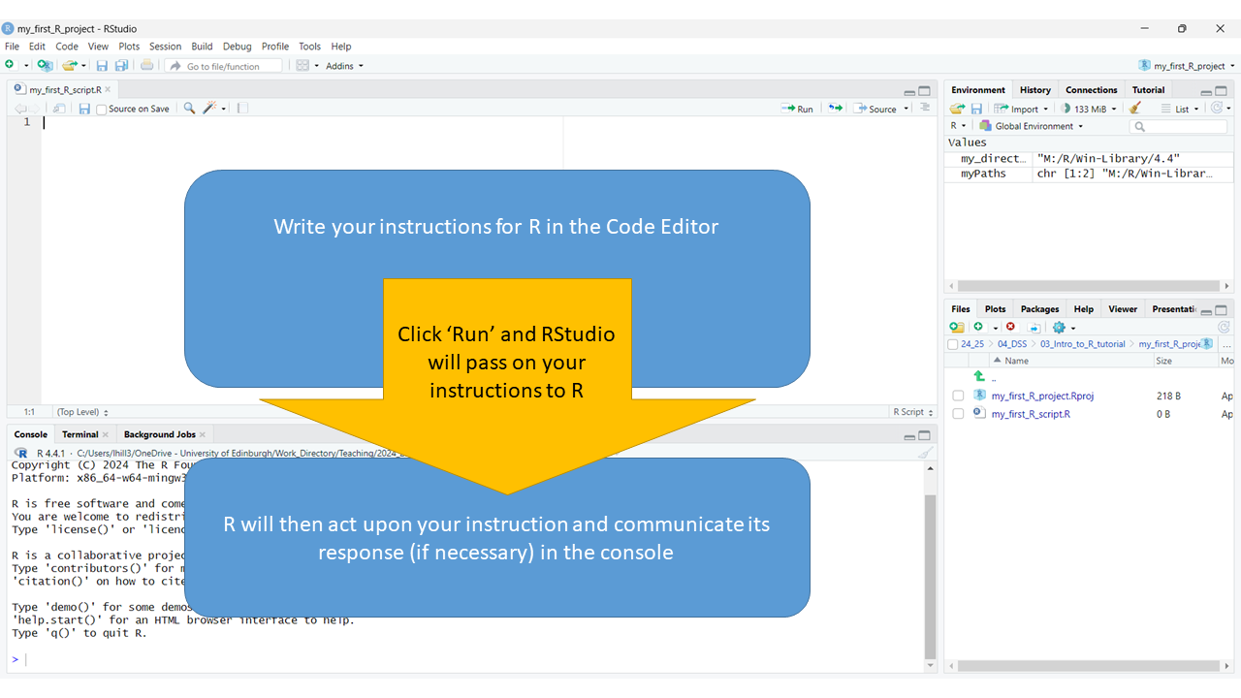Open the Global Environment dropdown
Image resolution: width=1241 pixels, height=698 pixels.
pos(1031,126)
